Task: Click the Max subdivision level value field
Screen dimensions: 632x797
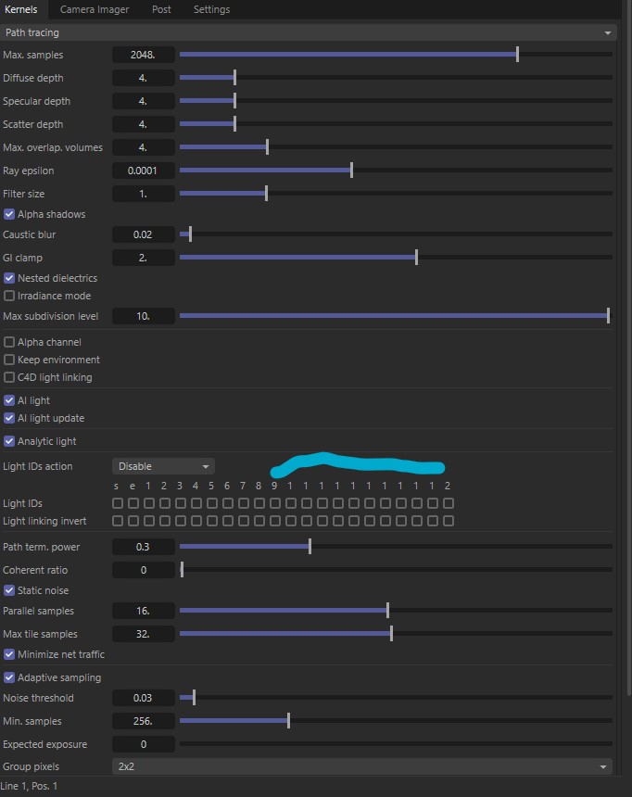Action: 144,316
